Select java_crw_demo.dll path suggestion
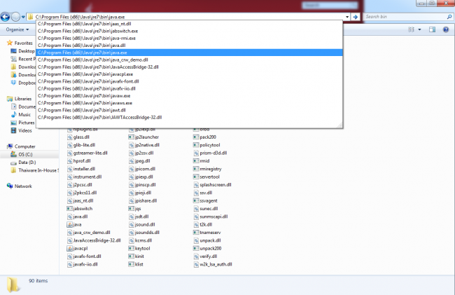The width and height of the screenshot is (455, 295). pos(189,60)
